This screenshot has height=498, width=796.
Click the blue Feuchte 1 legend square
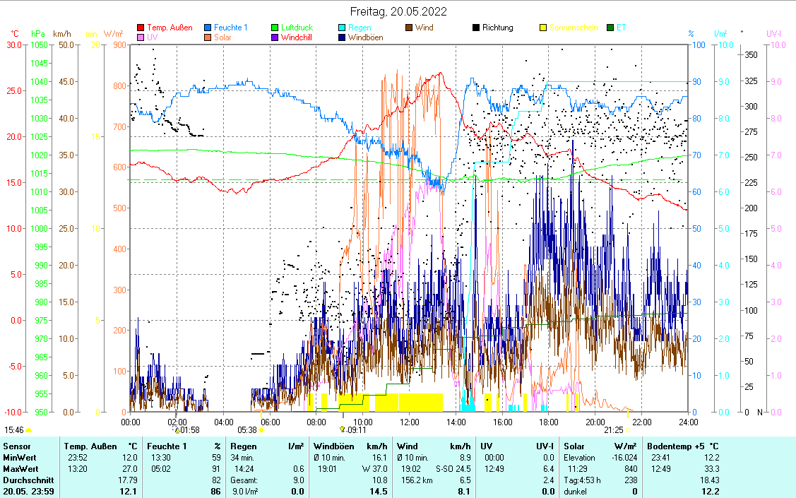[x=208, y=28]
